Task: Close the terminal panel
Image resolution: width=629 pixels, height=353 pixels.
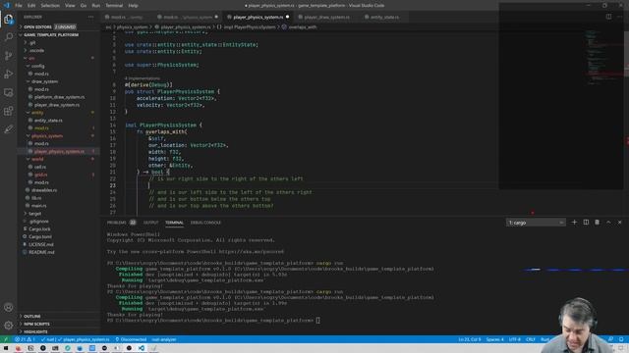Action: click(x=620, y=223)
